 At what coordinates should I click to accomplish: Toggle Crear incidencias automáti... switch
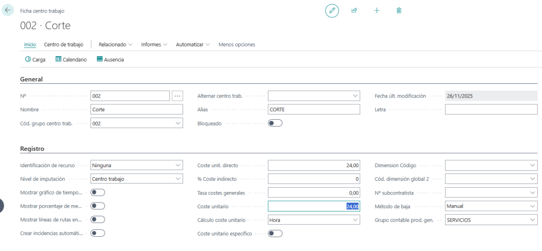[97, 234]
